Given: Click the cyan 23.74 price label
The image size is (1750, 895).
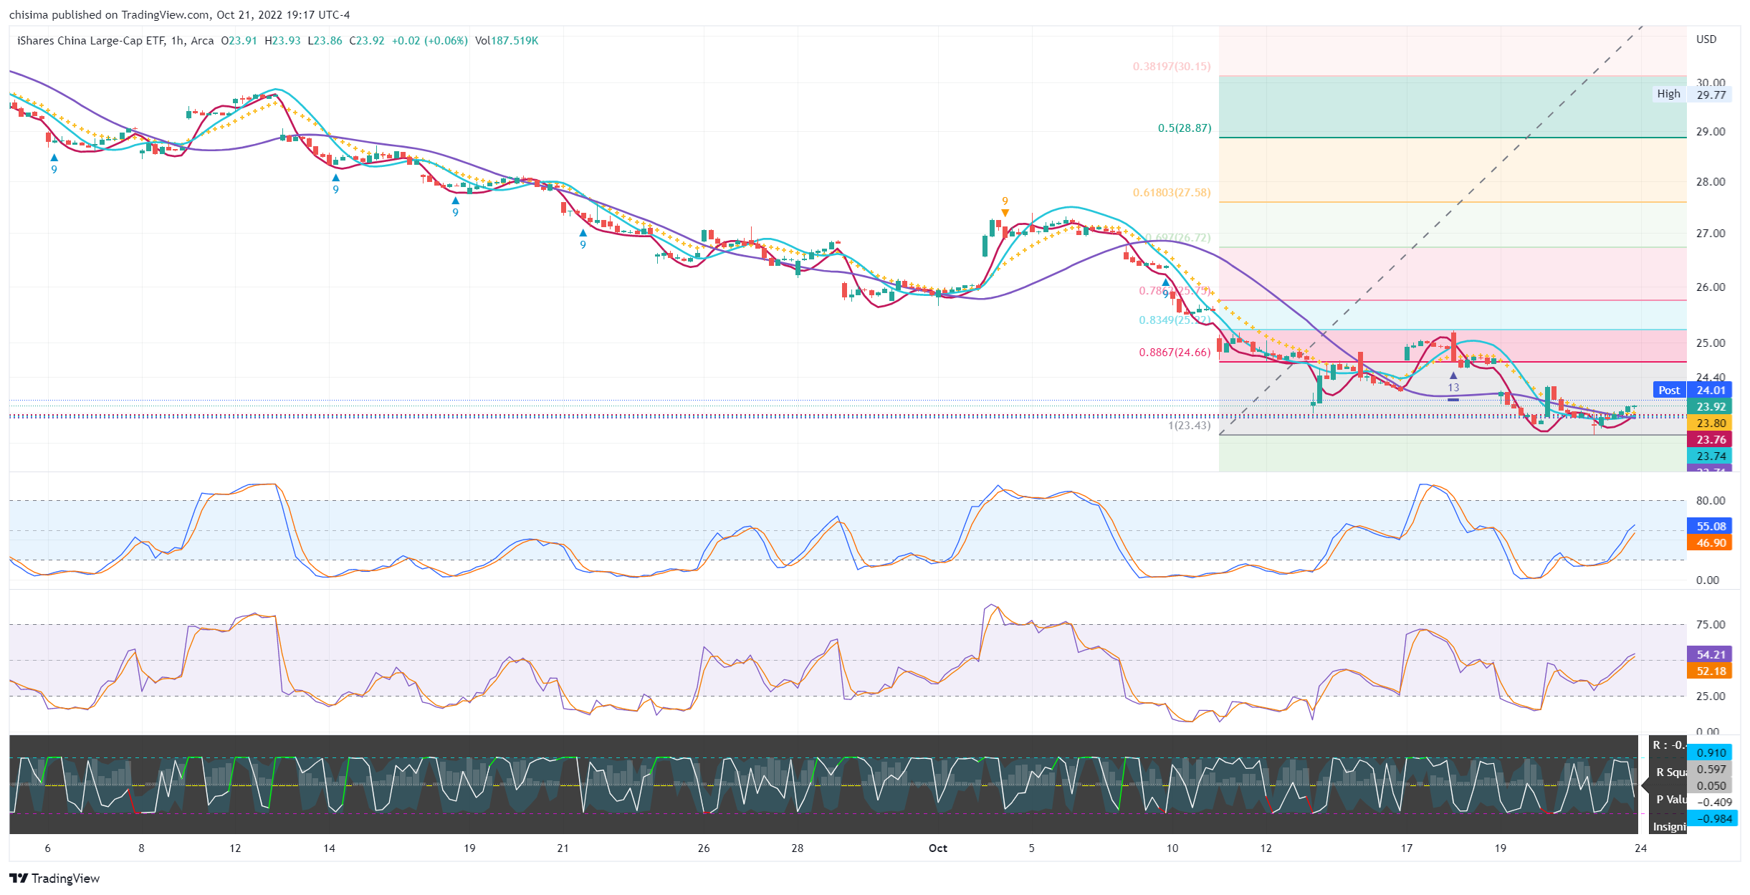Looking at the screenshot, I should 1710,456.
